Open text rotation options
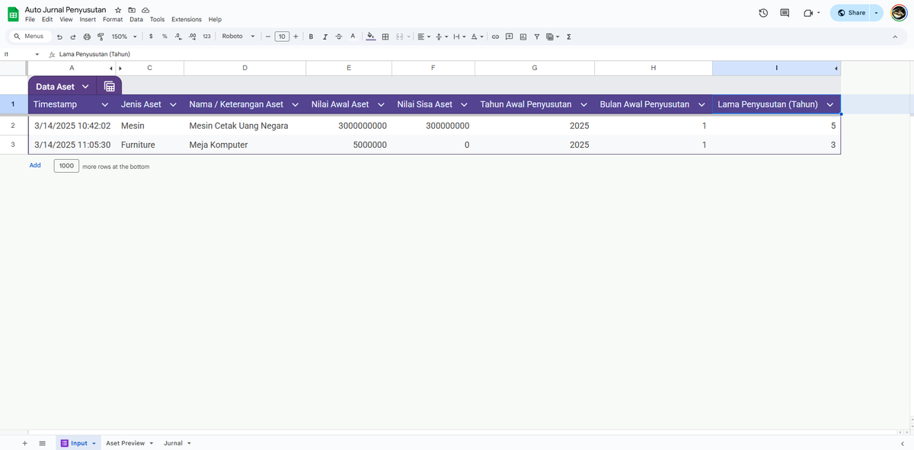Viewport: 914px width, 450px height. point(477,37)
